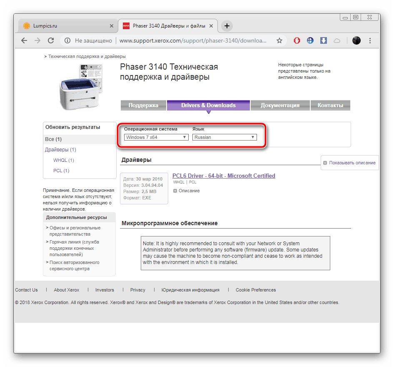The image size is (394, 367).
Task: Toggle Показывать описание option
Action: (349, 163)
